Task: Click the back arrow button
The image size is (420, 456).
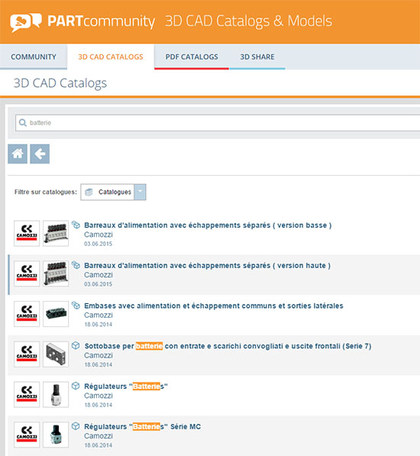Action: [x=40, y=154]
